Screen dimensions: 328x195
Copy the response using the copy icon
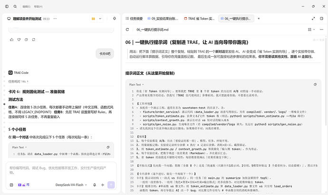pos(26,40)
